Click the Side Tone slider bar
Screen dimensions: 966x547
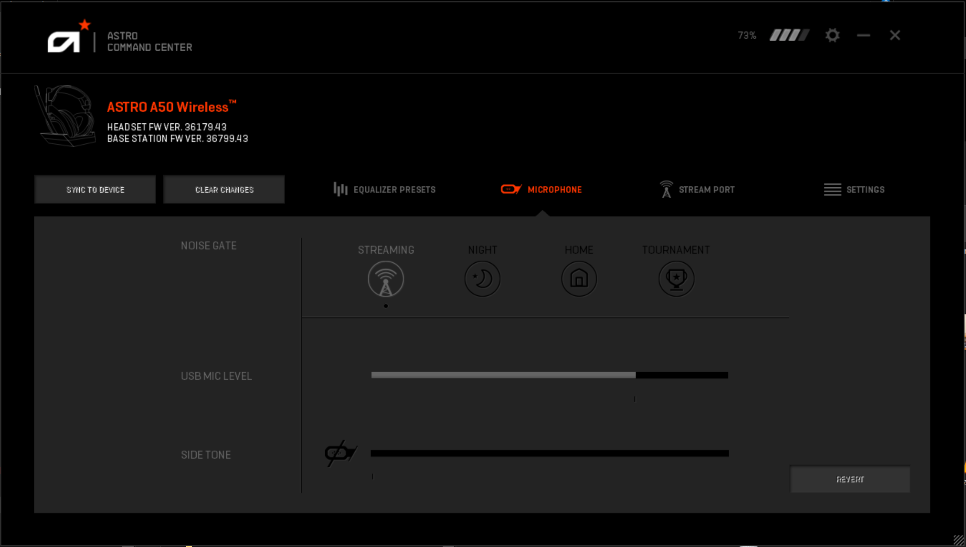pos(550,453)
